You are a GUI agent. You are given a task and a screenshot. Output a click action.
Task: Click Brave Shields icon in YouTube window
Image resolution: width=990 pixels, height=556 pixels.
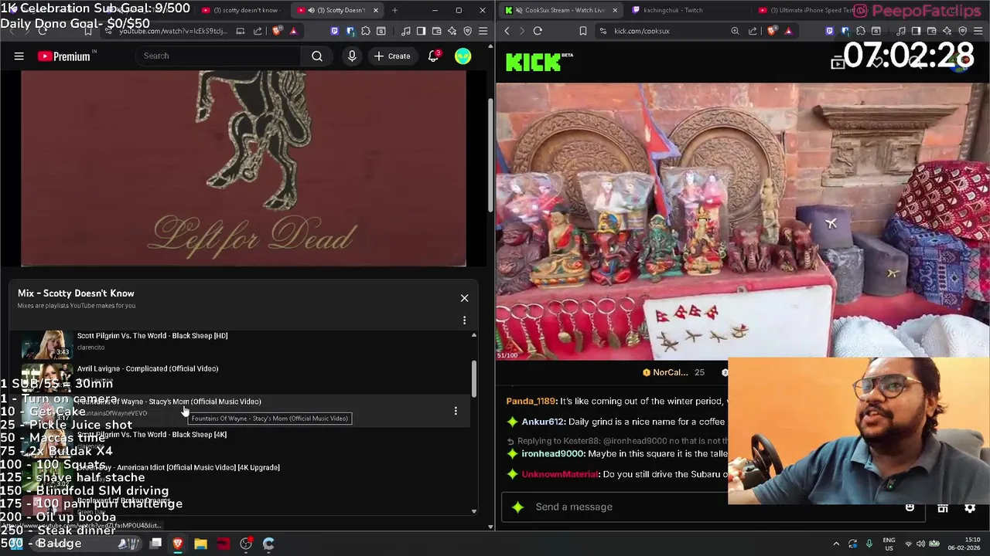[278, 31]
